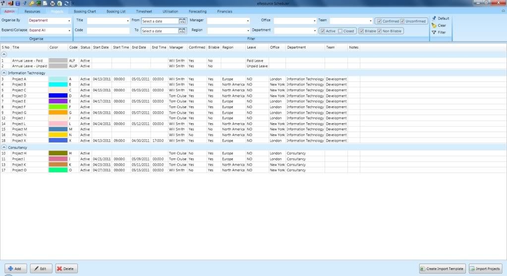Collapse the Information Technology group
The height and width of the screenshot is (276, 507).
4,73
